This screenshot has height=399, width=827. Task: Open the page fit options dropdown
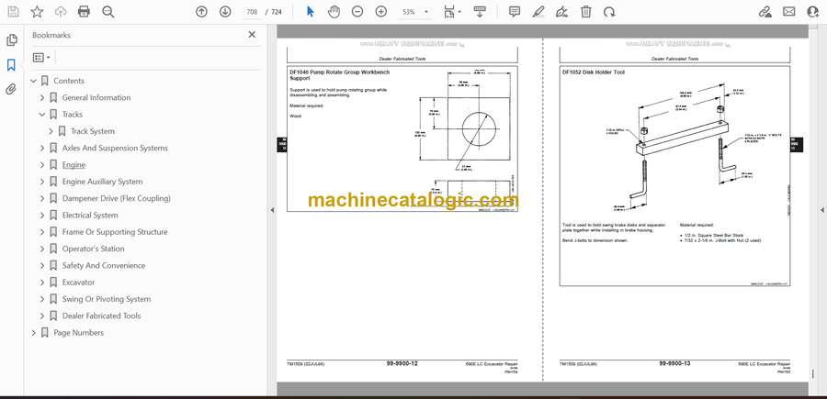(452, 12)
